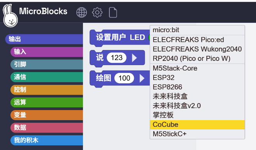Image resolution: width=256 pixels, height=150 pixels.
Task: Select 掌控板 board entry
Action: pos(197,115)
